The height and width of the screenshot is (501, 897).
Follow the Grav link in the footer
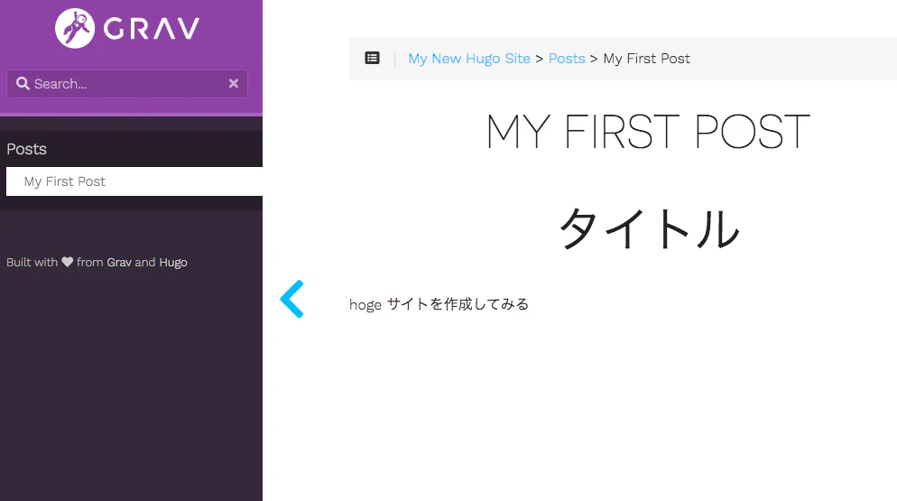coord(119,263)
